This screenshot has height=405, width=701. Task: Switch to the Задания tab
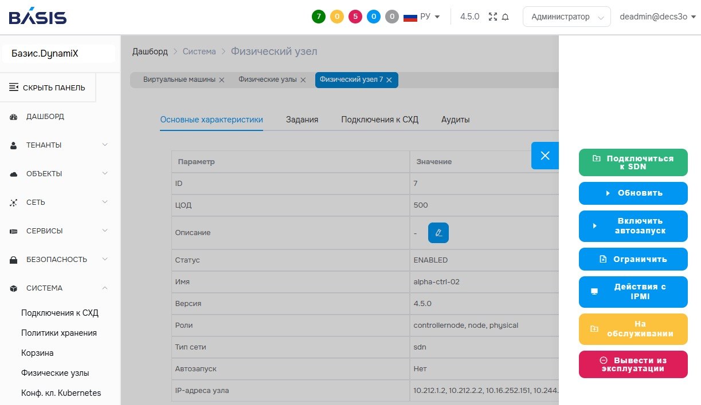[302, 120]
